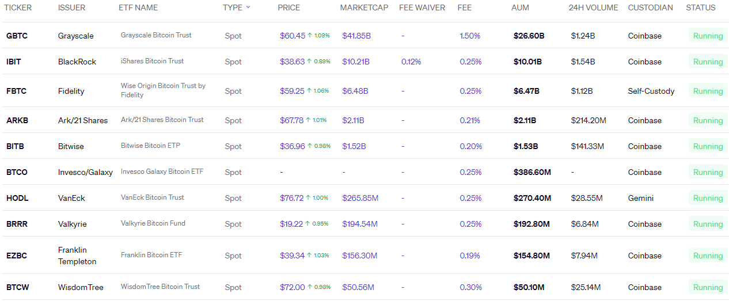
Task: Click IBIT green price change arrow
Action: [309, 62]
